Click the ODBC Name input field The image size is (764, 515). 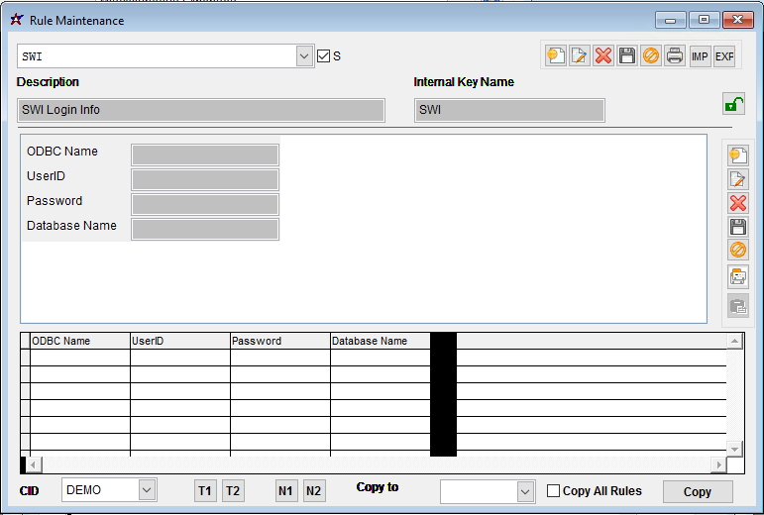tap(205, 154)
